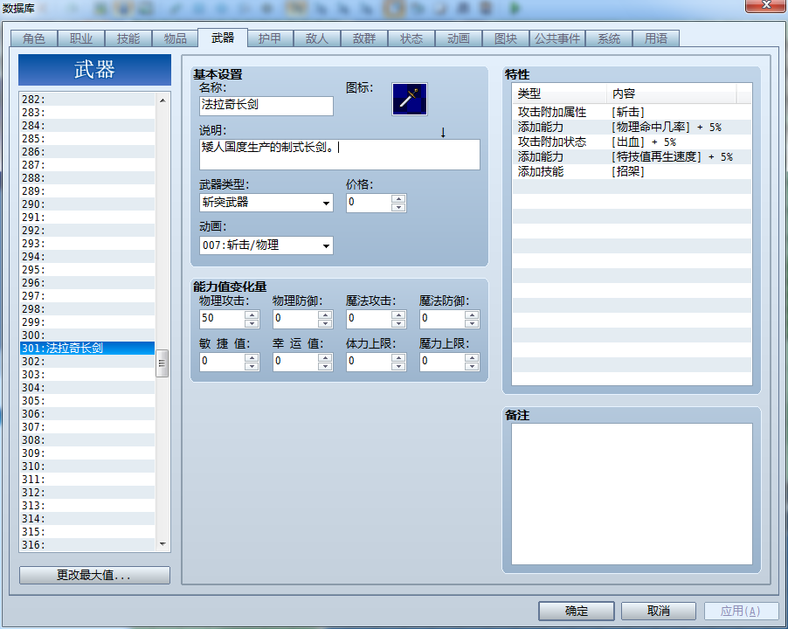
Task: Expand the 动画 dropdown showing 007:斩击/物理
Action: 266,245
